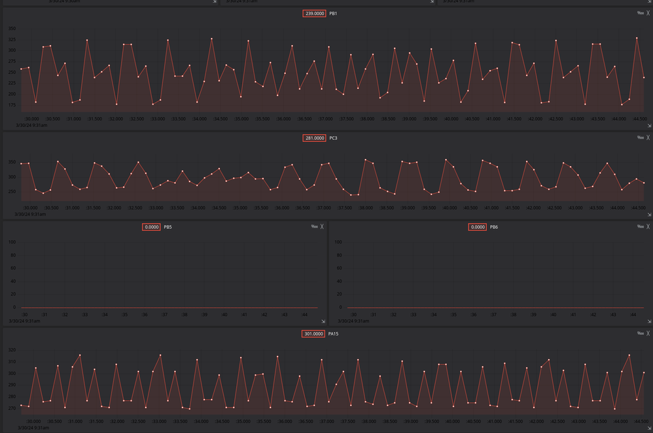Click the 301.0000 value box for PA15
This screenshot has height=433, width=653.
click(313, 334)
